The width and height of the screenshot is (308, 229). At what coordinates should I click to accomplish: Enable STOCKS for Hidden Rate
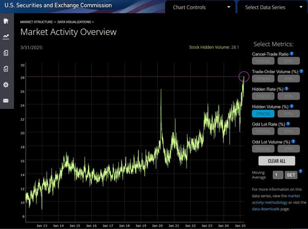click(263, 96)
